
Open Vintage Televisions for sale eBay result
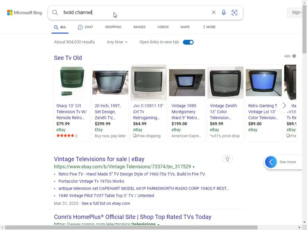[x=99, y=159]
